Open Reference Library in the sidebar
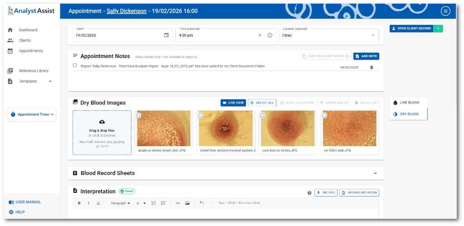The image size is (464, 226). 34,71
